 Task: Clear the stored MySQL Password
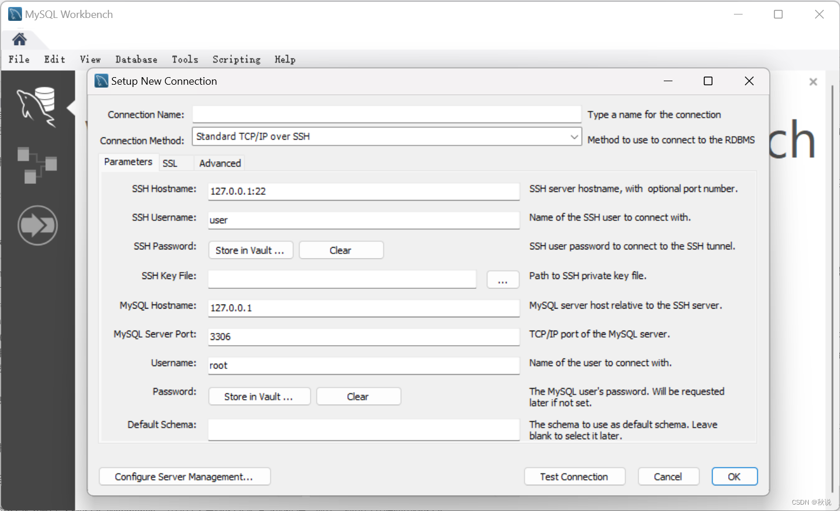pyautogui.click(x=358, y=396)
